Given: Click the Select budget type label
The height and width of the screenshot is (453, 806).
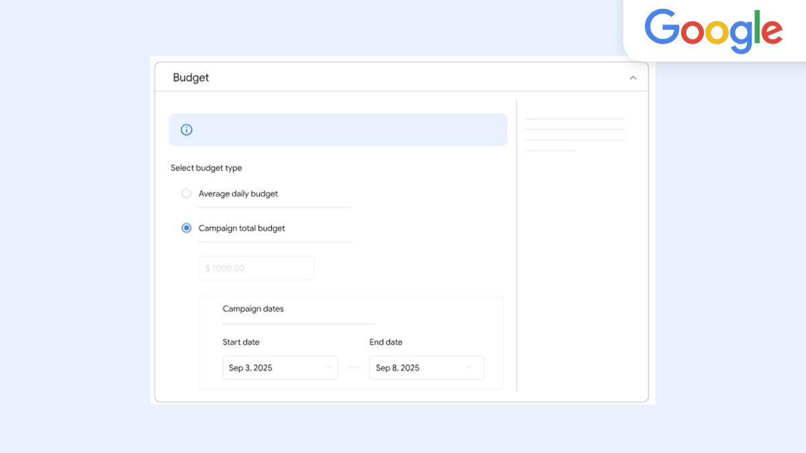Looking at the screenshot, I should [206, 168].
